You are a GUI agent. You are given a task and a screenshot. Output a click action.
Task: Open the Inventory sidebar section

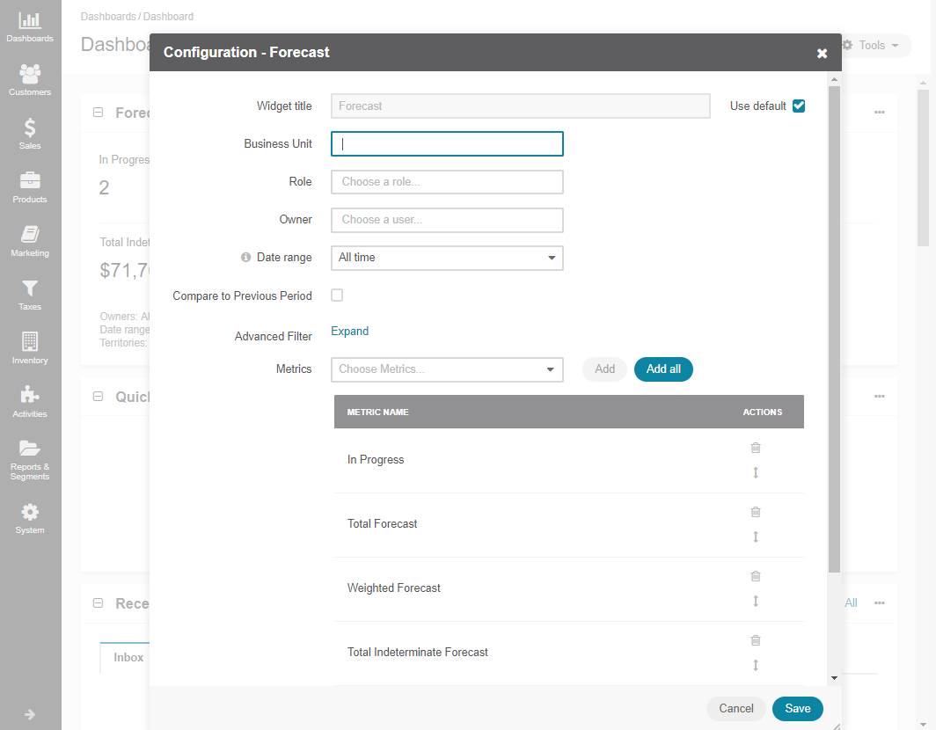pos(30,348)
